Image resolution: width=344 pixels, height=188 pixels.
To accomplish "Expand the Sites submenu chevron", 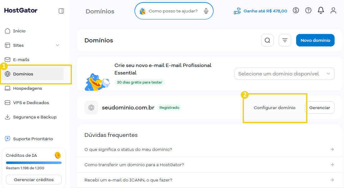I will pyautogui.click(x=58, y=45).
